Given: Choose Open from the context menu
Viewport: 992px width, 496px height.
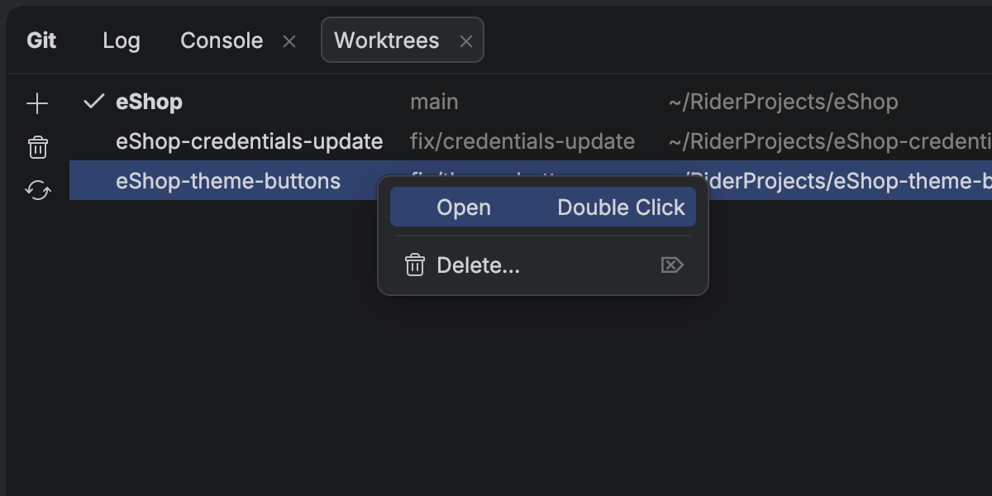Looking at the screenshot, I should coord(464,207).
